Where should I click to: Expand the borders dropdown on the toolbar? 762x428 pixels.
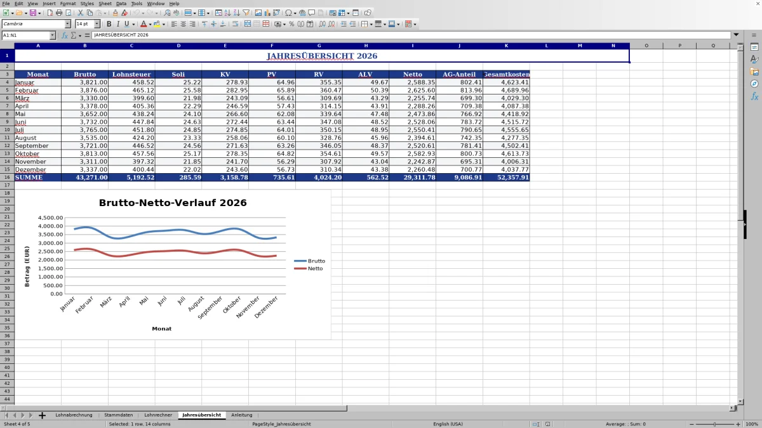coord(372,23)
